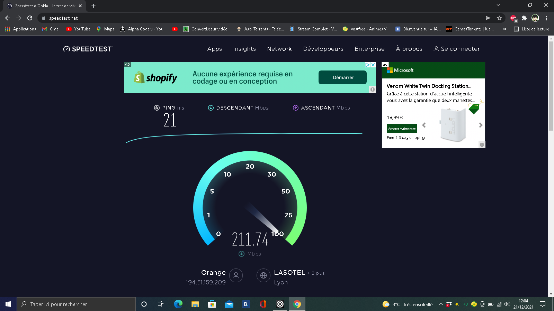Click the Acheter maintenant button
The height and width of the screenshot is (311, 554).
click(x=402, y=129)
